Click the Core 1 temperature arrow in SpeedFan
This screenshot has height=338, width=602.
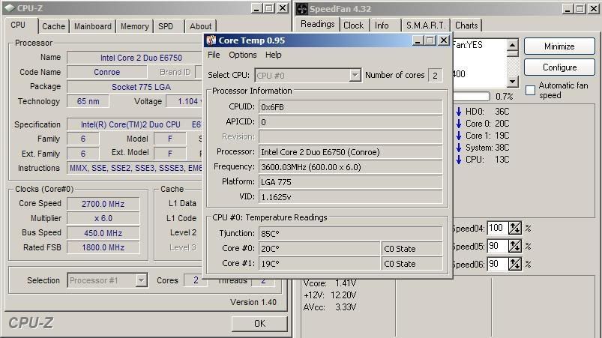[x=458, y=136]
